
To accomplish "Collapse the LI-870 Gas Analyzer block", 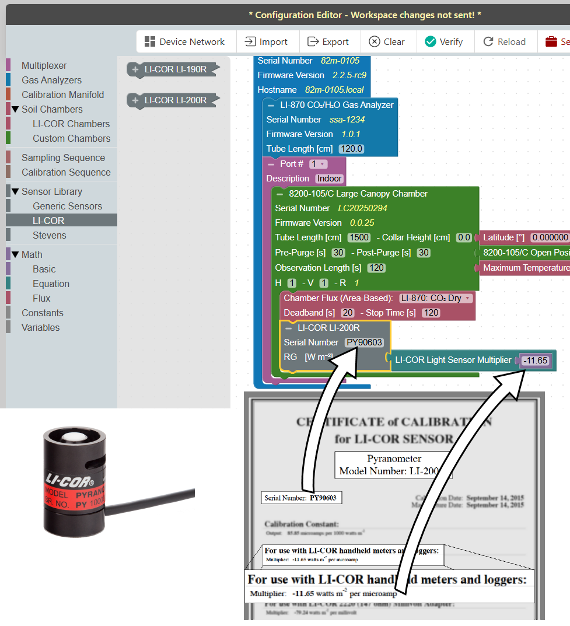I will pyautogui.click(x=271, y=105).
